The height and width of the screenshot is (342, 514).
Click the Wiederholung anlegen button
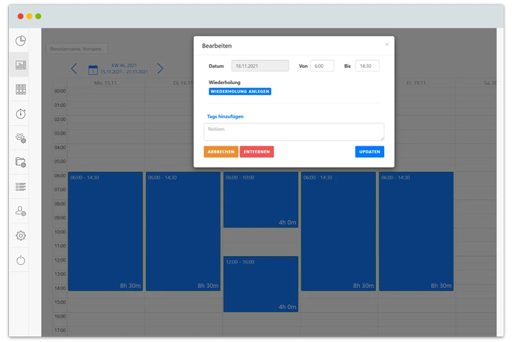(240, 92)
